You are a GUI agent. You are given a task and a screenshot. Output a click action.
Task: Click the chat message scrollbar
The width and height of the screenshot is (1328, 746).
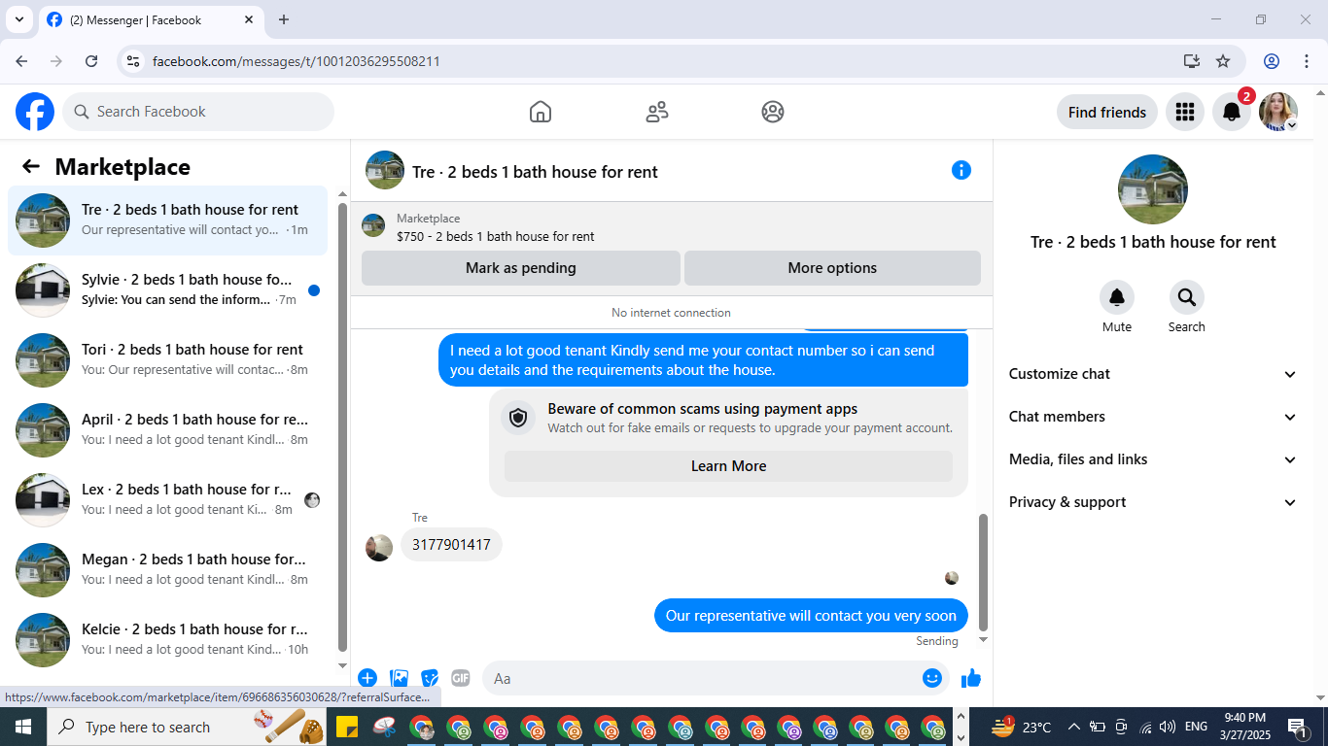click(983, 572)
